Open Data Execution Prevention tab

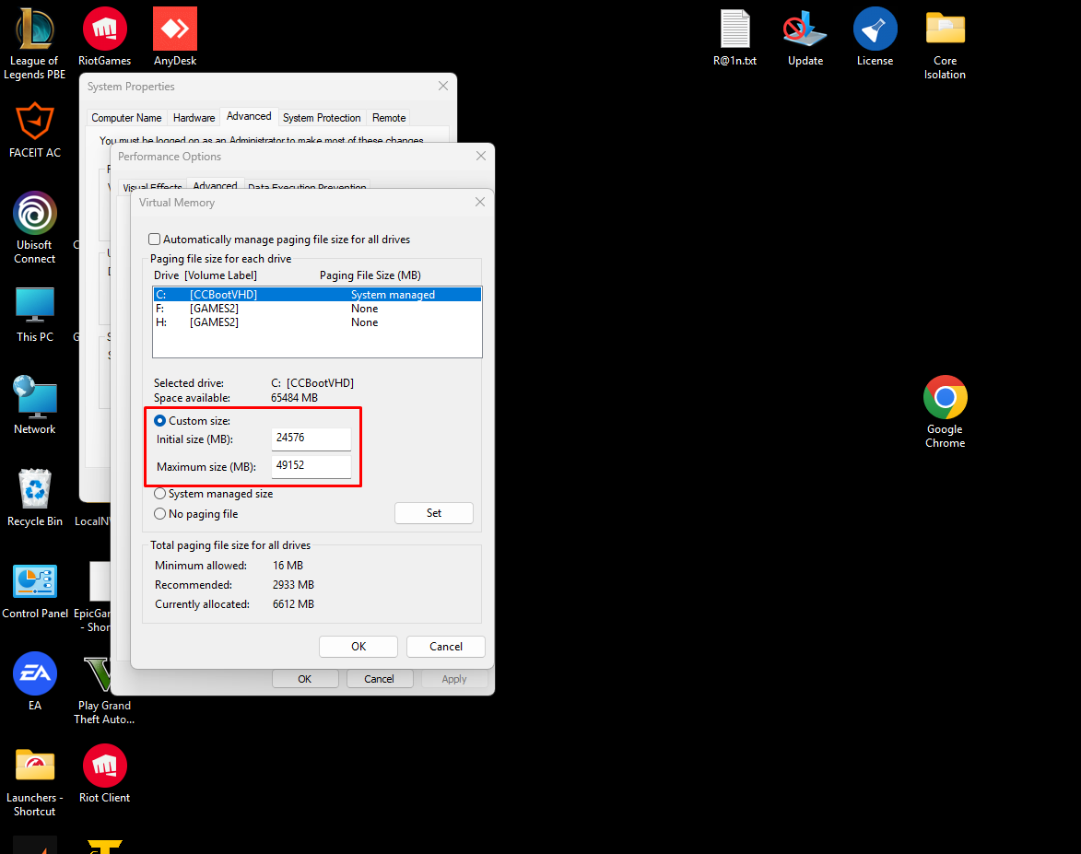click(x=307, y=187)
